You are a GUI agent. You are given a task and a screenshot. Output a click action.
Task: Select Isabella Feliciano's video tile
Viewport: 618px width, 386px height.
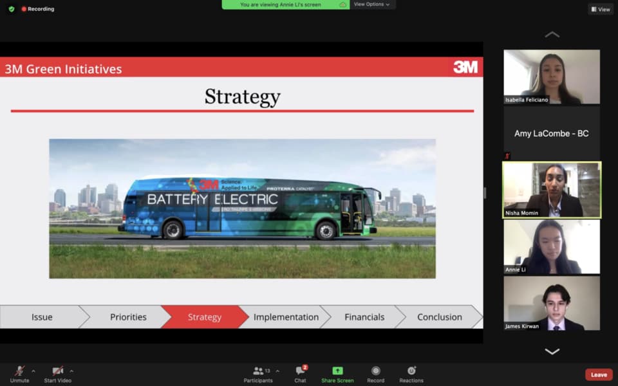tap(552, 77)
